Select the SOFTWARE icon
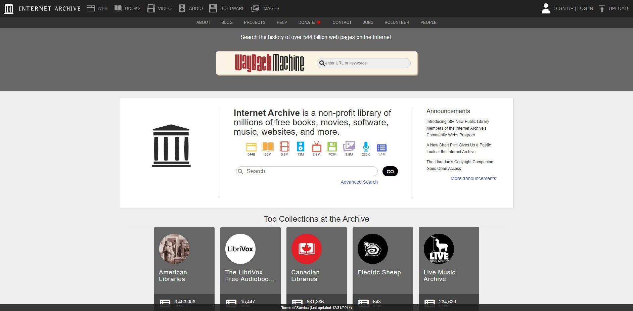633x311 pixels. pyautogui.click(x=213, y=8)
